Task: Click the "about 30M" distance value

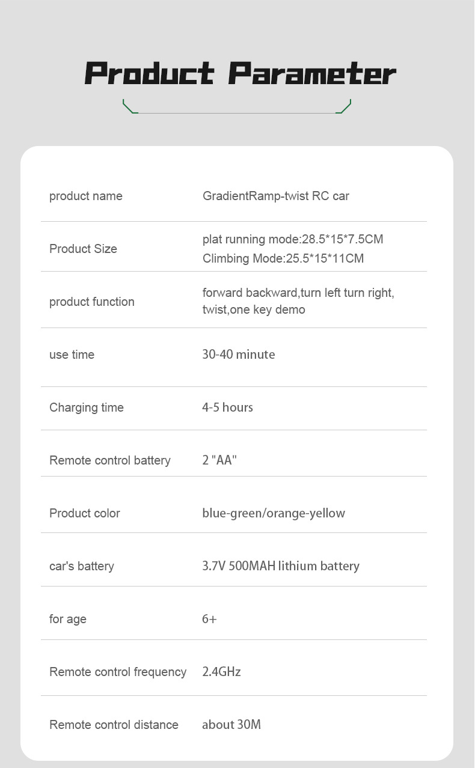Action: coord(231,725)
